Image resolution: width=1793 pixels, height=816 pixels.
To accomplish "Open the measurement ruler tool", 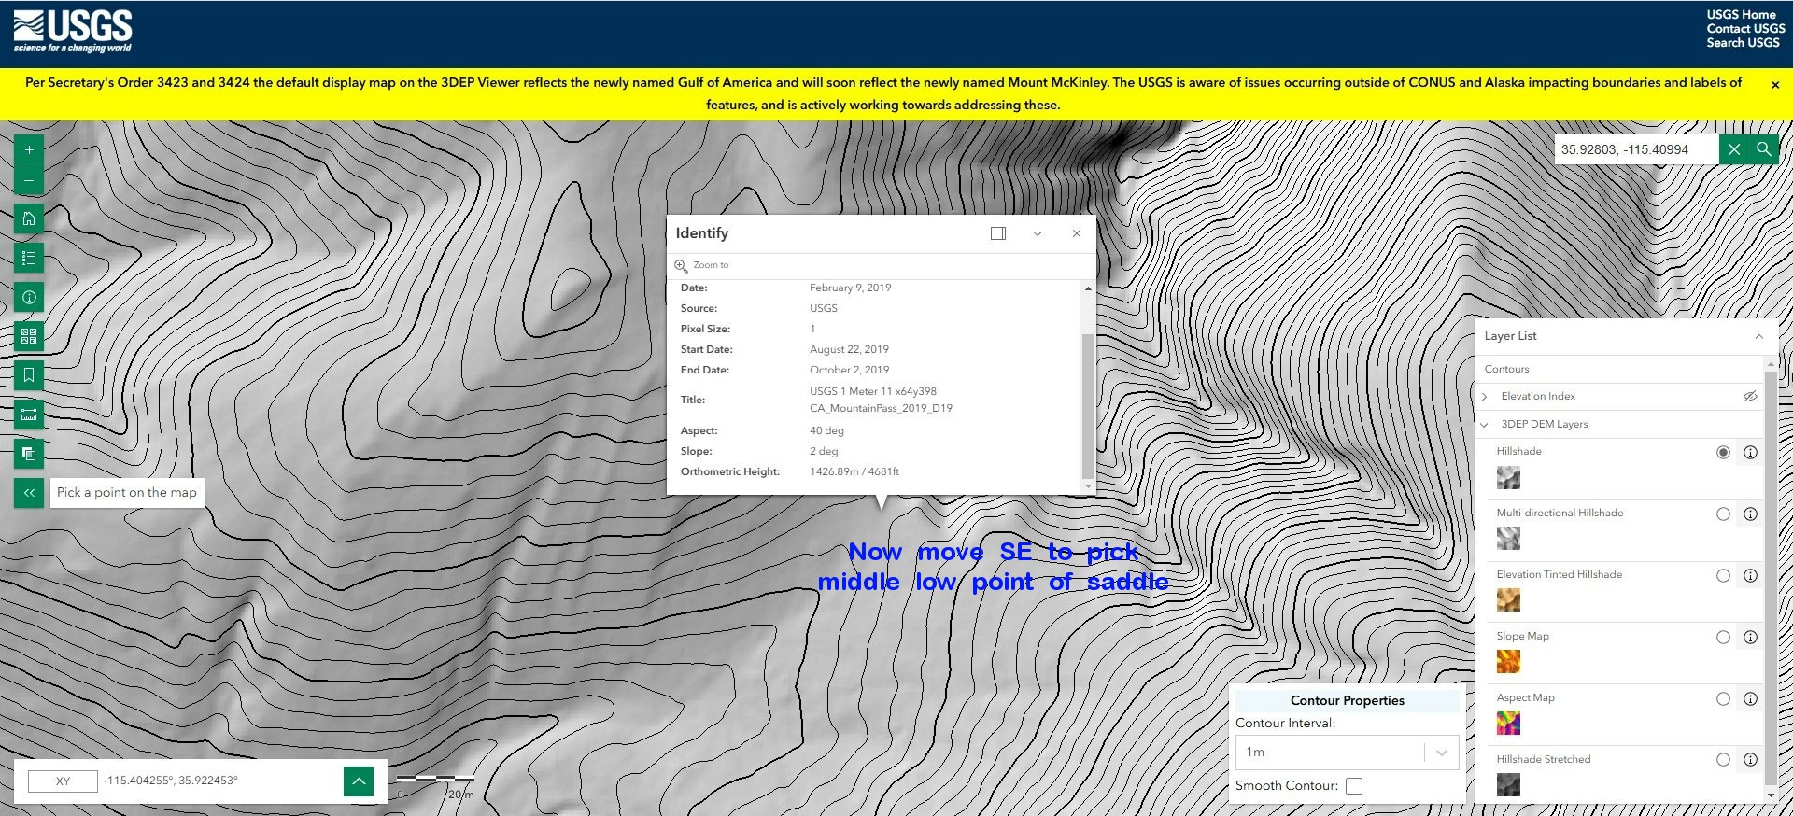I will [x=29, y=415].
